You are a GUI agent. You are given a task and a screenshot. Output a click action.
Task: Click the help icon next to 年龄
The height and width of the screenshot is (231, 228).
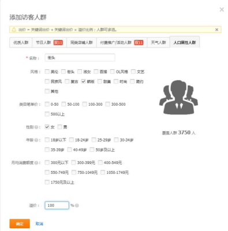pyautogui.click(x=36, y=140)
